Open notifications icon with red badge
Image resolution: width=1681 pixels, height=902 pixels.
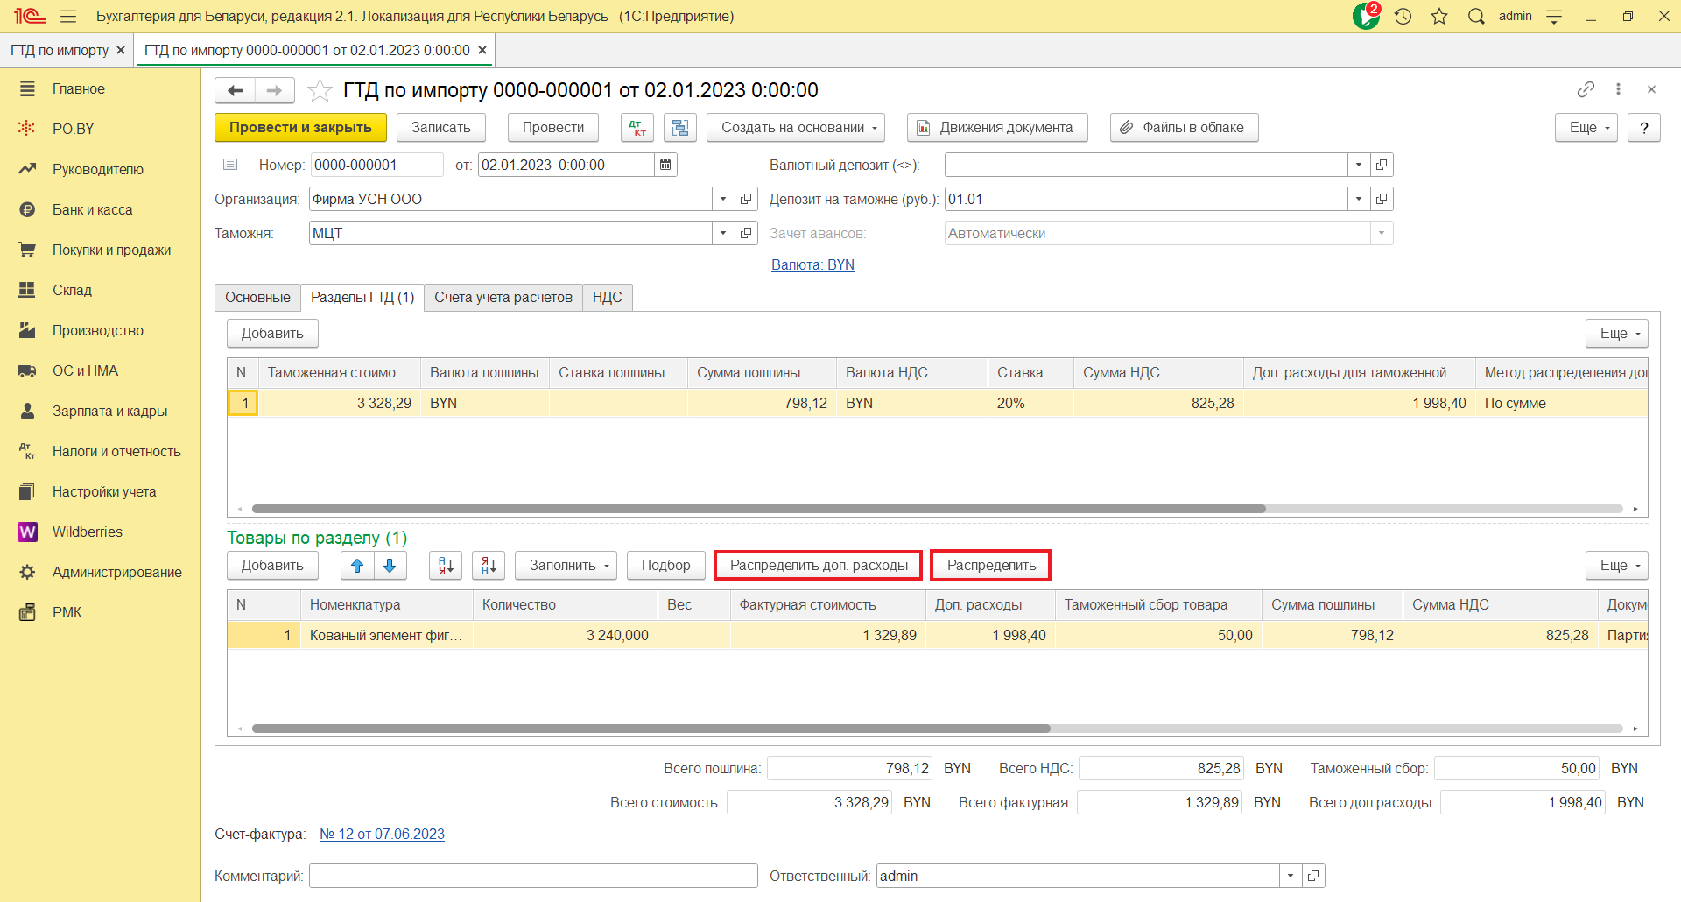(x=1365, y=16)
